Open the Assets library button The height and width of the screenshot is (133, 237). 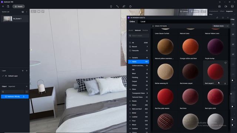[x=19, y=7]
